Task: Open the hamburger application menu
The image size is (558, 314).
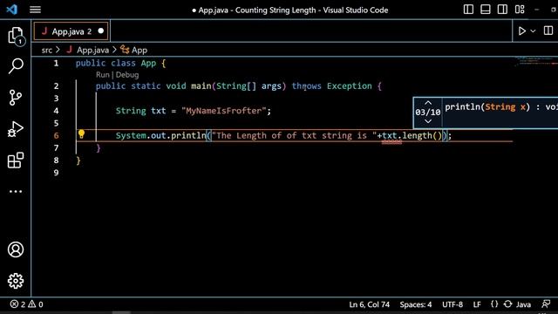Action: pyautogui.click(x=35, y=10)
